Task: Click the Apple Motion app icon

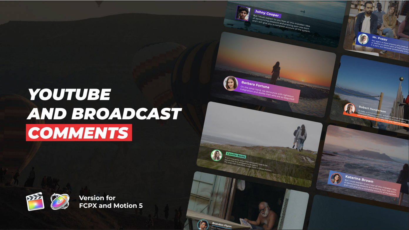Action: 60,201
